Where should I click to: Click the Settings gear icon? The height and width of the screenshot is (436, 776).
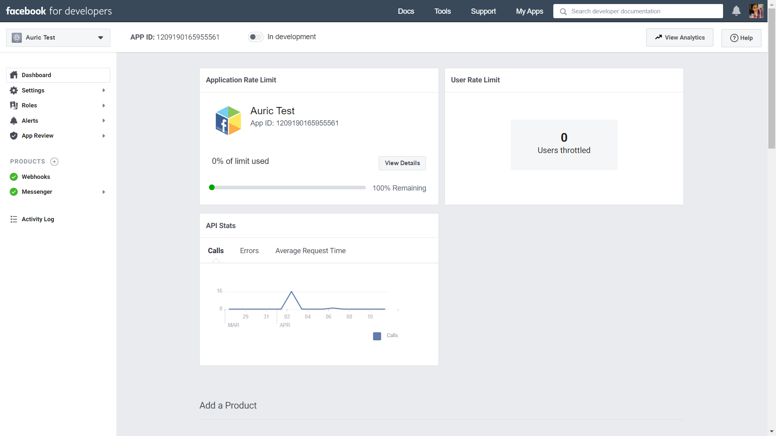(x=14, y=90)
